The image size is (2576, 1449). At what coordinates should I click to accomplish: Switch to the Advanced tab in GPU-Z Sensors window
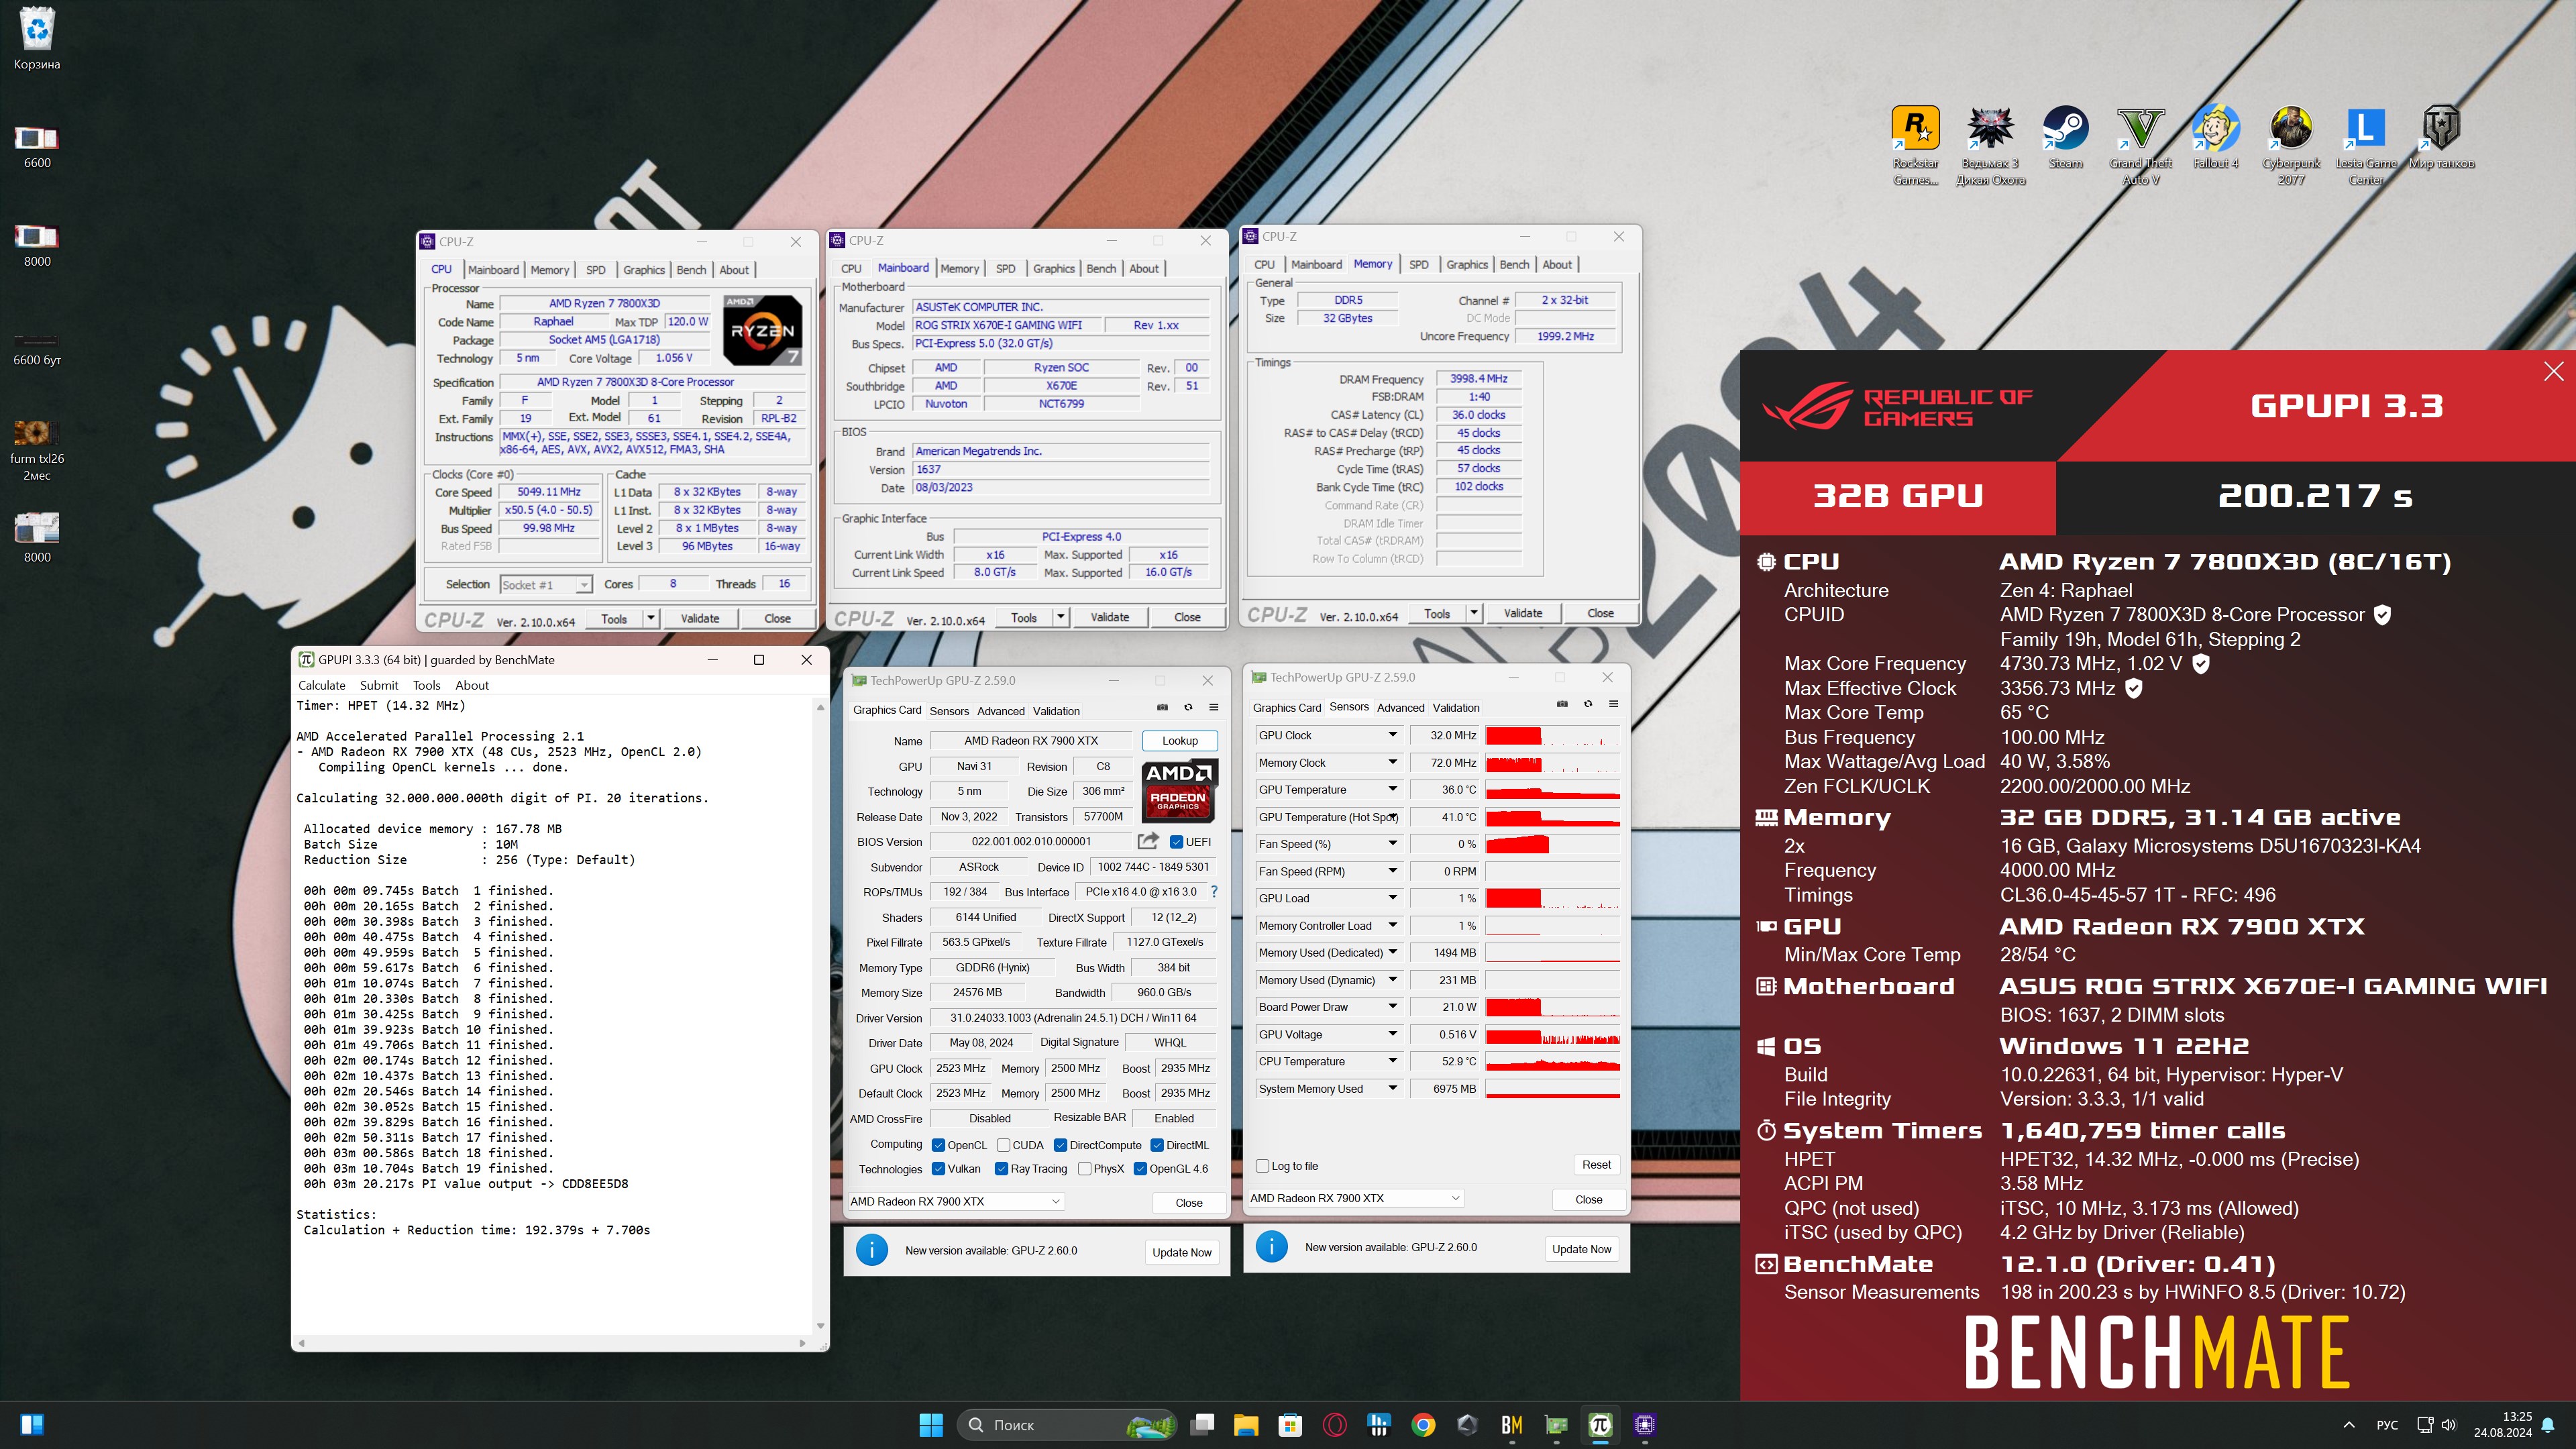[1400, 707]
